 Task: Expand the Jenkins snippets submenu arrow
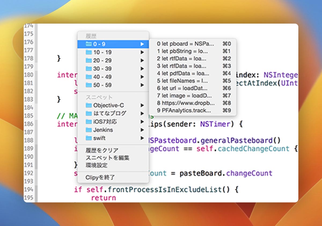(142, 130)
